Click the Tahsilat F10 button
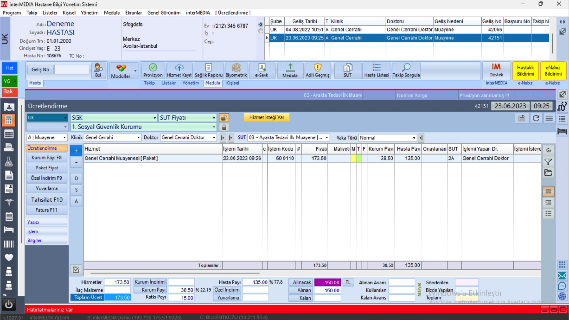The image size is (569, 320). tap(47, 200)
